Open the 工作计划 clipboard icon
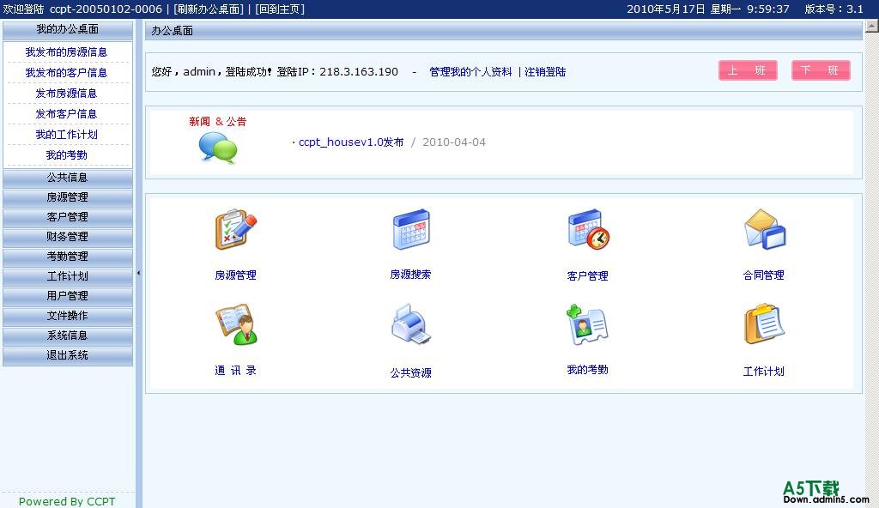The width and height of the screenshot is (879, 508). [x=763, y=324]
